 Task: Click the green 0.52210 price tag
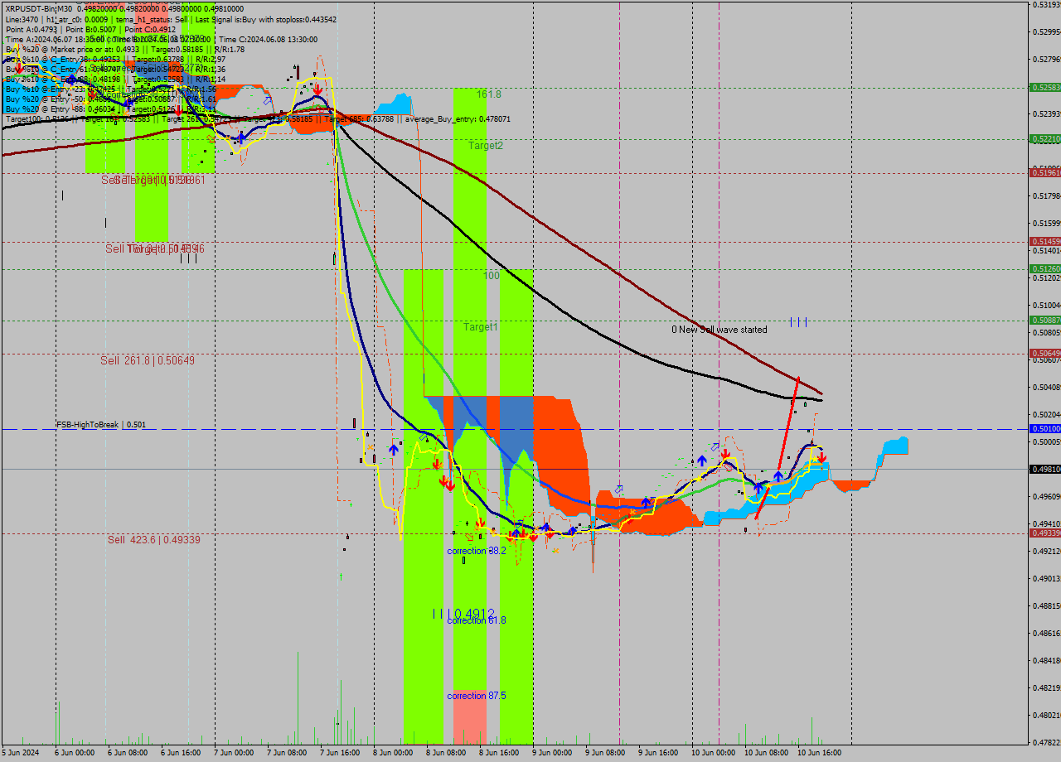pos(1044,139)
